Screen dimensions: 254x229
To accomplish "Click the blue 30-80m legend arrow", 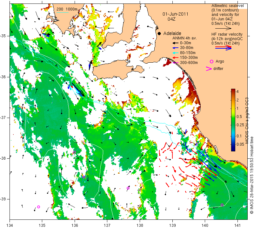I will [x=175, y=48].
